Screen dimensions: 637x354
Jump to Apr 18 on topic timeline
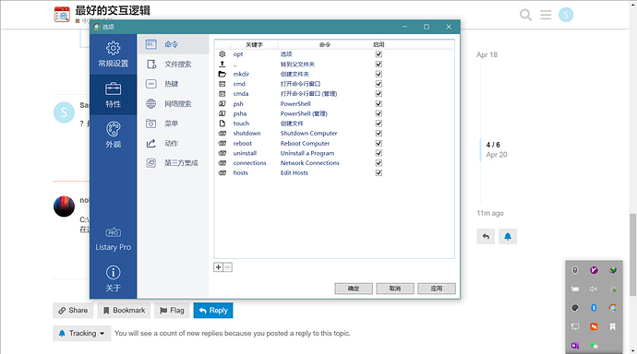click(x=487, y=54)
